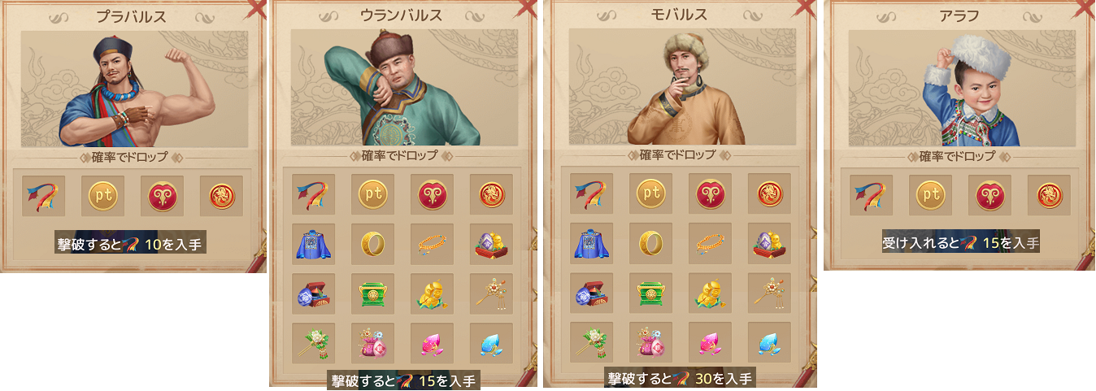The image size is (1096, 391).
Task: Open the プラバルス muscular character portrait
Action: coord(135,89)
